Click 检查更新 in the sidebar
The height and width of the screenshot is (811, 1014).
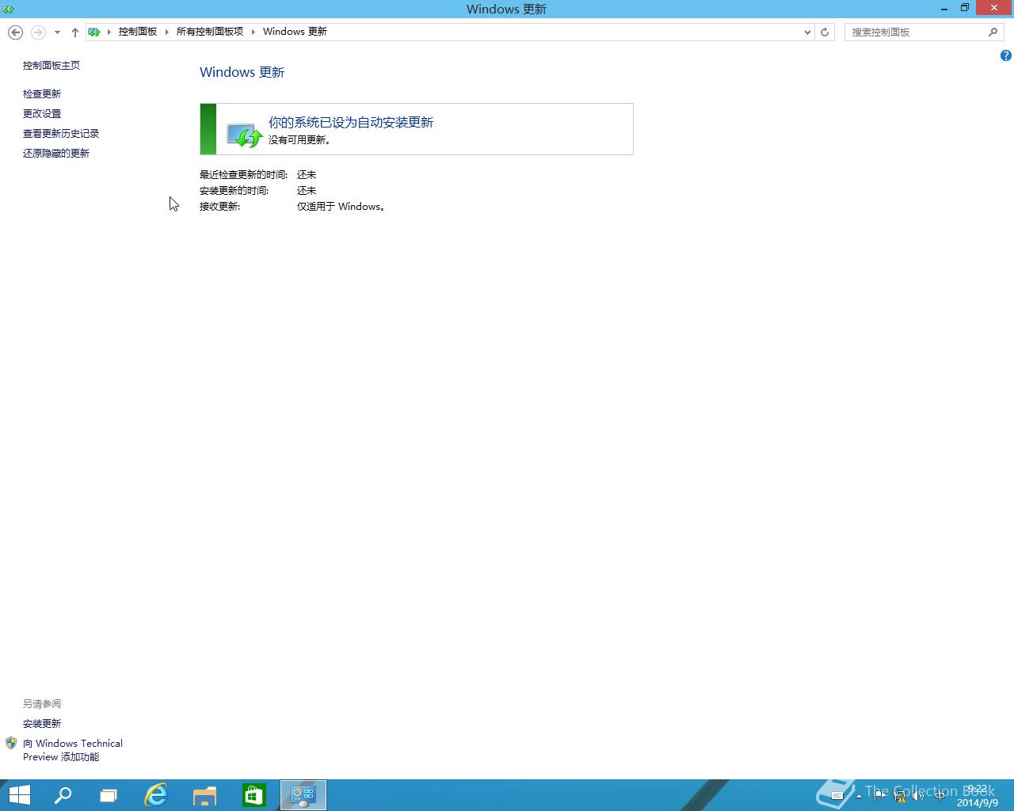42,94
